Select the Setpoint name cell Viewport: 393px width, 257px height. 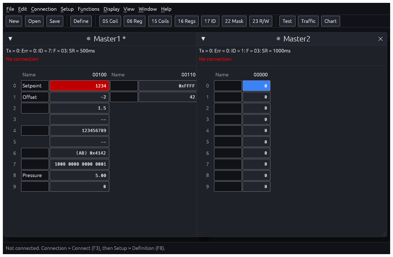click(35, 86)
